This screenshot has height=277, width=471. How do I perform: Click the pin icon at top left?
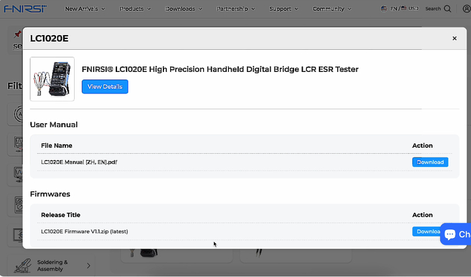coord(18,34)
